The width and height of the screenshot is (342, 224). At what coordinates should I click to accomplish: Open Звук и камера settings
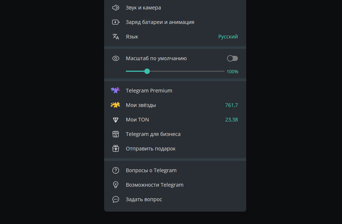tap(143, 8)
